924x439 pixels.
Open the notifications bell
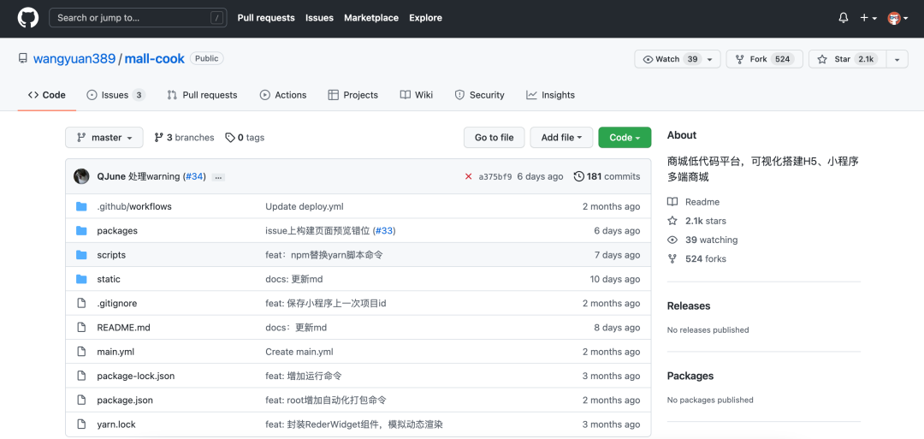pos(844,18)
